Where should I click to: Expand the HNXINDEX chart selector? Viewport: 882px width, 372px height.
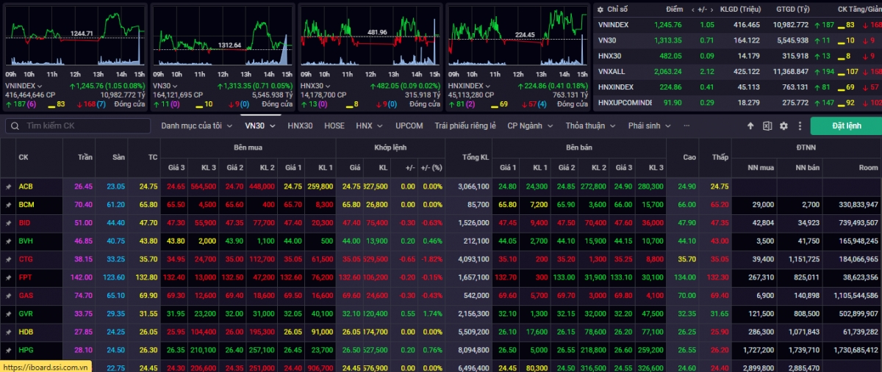tap(489, 86)
